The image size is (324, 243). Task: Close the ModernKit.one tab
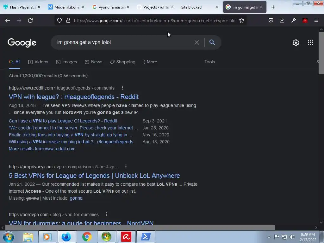point(83,7)
